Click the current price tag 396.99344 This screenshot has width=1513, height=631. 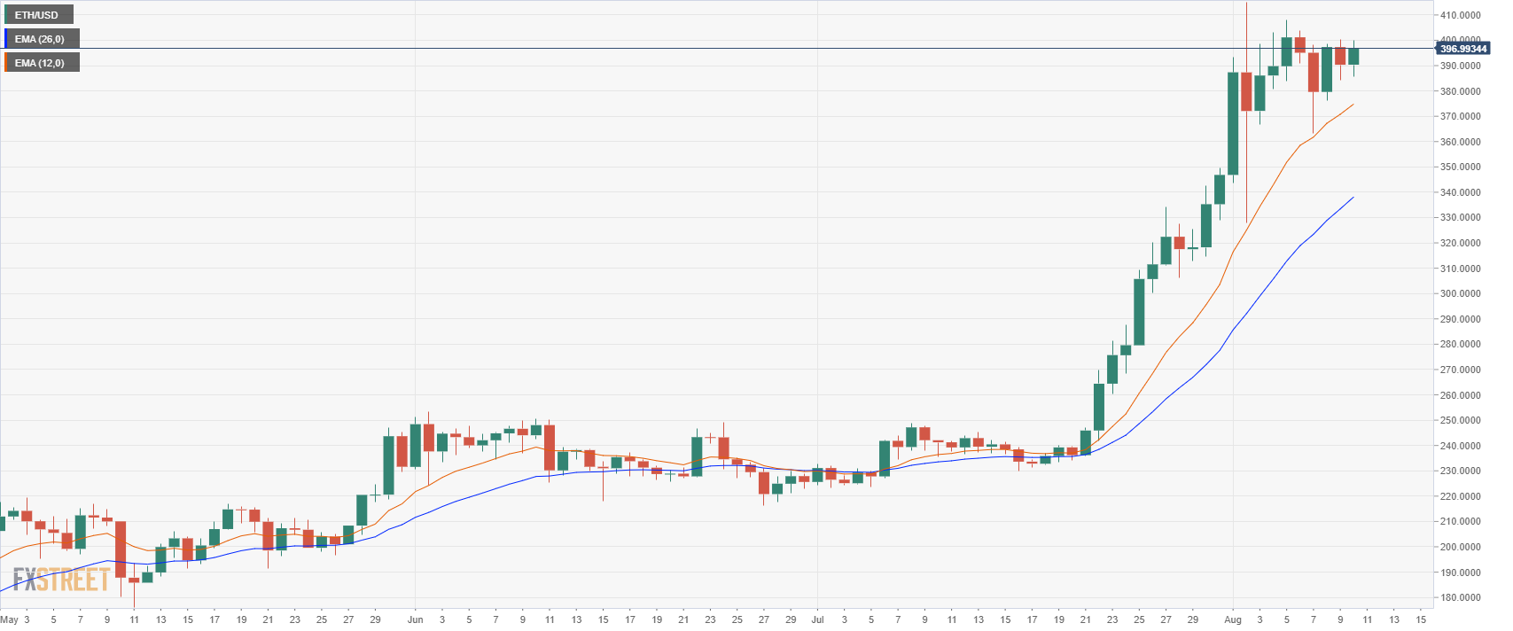pos(1462,50)
